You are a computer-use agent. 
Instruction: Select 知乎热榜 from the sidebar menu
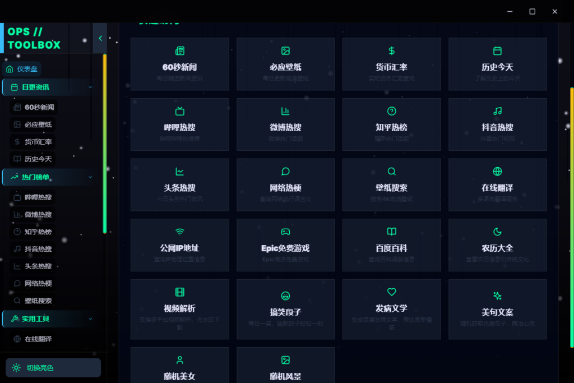(35, 232)
